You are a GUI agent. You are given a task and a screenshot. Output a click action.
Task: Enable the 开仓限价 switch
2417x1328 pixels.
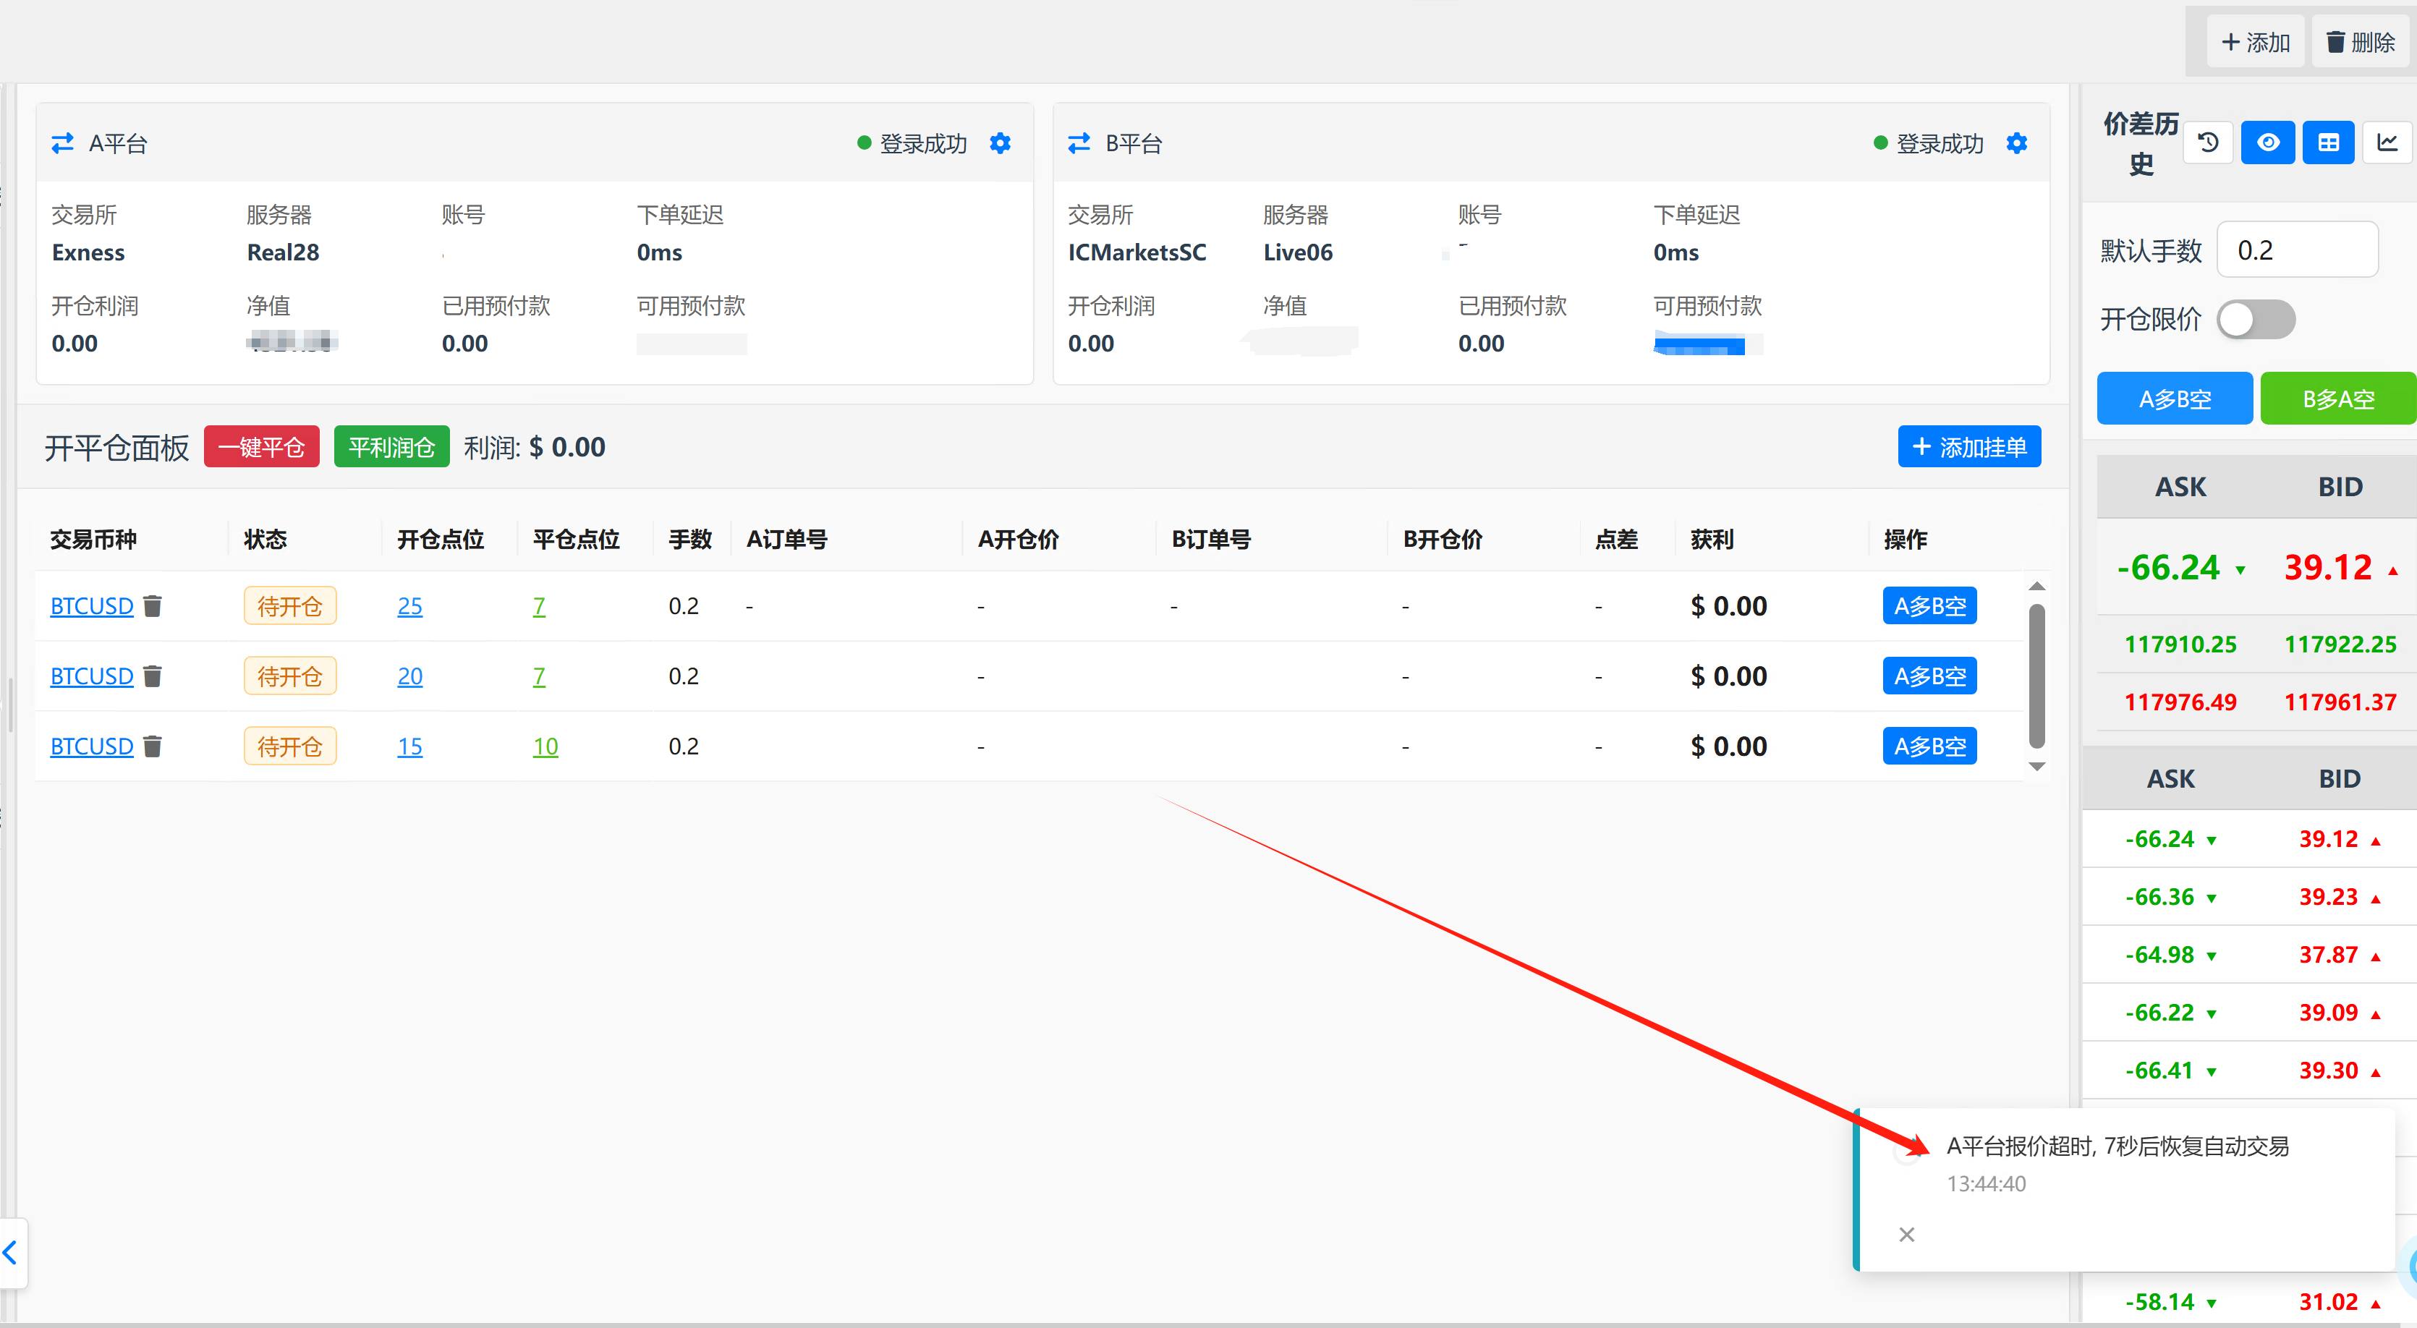click(x=2256, y=320)
